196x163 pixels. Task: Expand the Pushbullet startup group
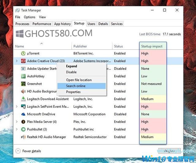17,129
